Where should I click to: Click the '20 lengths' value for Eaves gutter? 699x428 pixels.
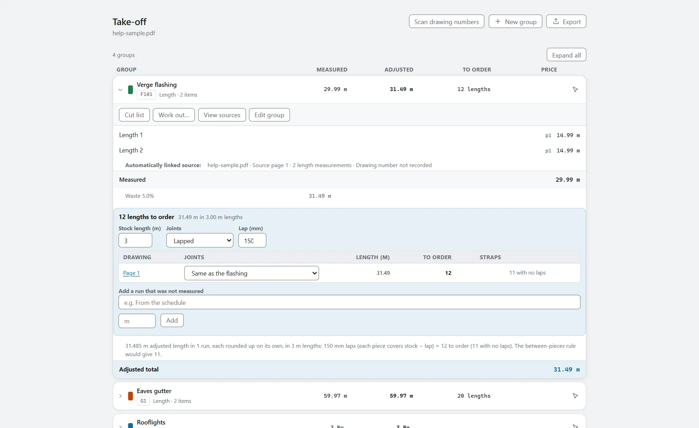click(x=474, y=396)
